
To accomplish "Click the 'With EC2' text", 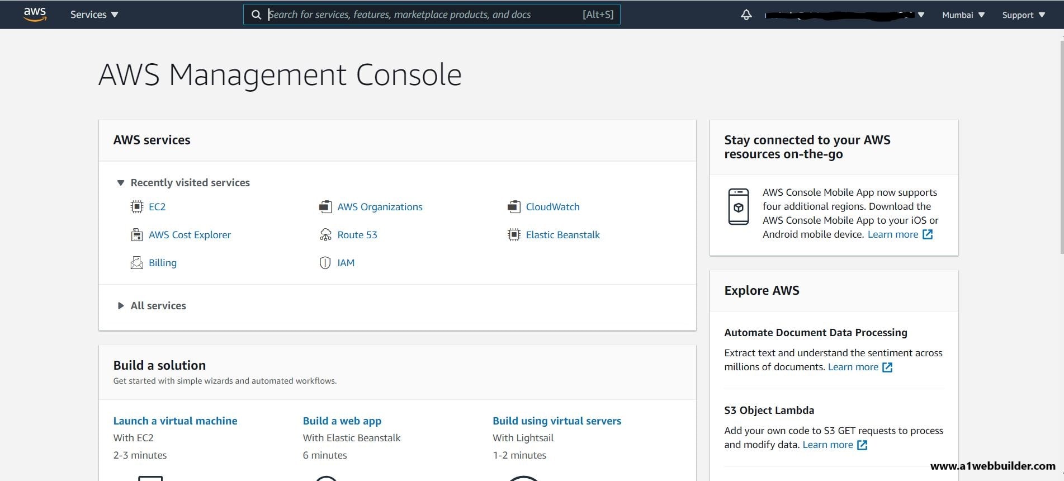I will pyautogui.click(x=133, y=438).
